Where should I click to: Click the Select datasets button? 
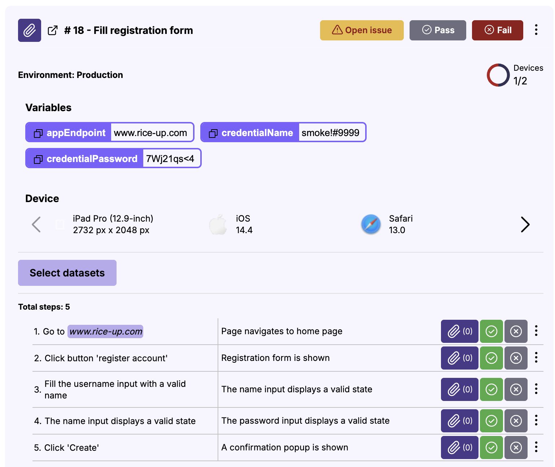point(67,273)
